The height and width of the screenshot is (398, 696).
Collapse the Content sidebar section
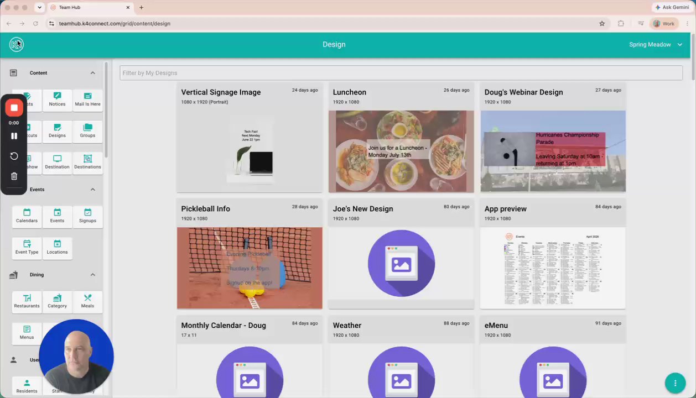(x=92, y=73)
